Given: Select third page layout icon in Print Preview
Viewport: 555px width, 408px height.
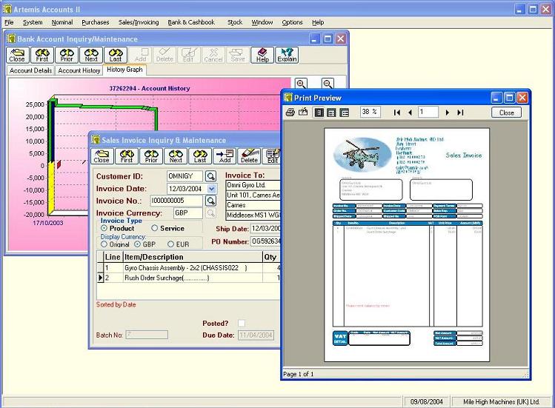Looking at the screenshot, I should [344, 113].
